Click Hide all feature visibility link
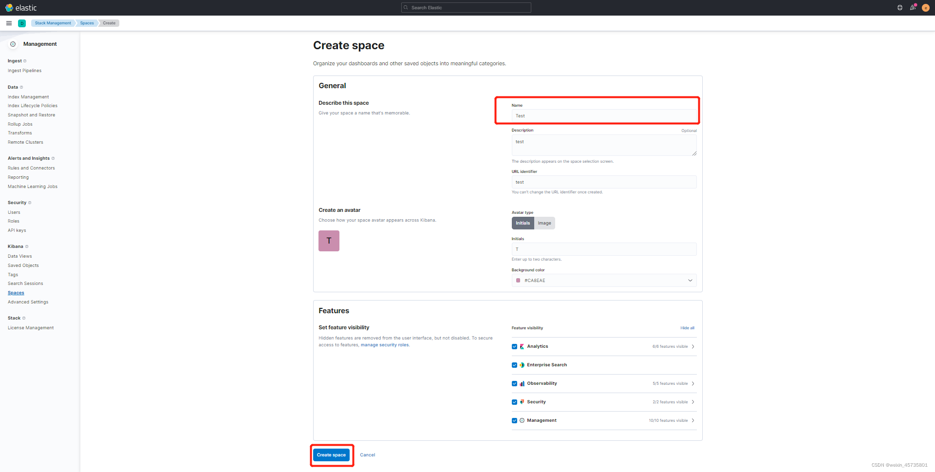Viewport: 935px width, 472px height. click(x=688, y=328)
